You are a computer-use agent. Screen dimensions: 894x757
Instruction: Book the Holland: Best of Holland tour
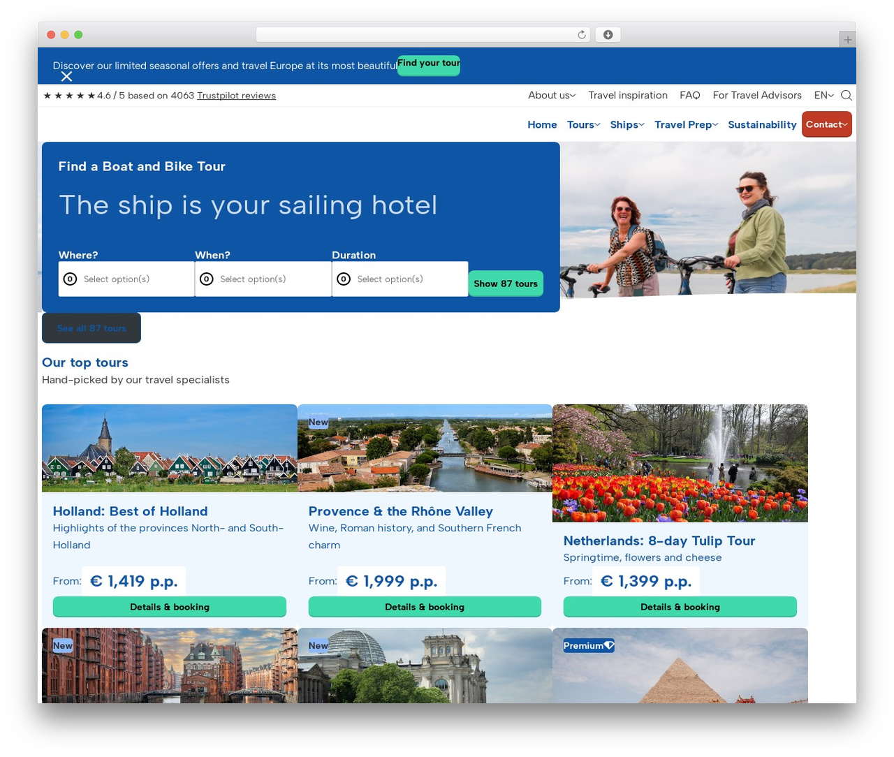(x=170, y=607)
